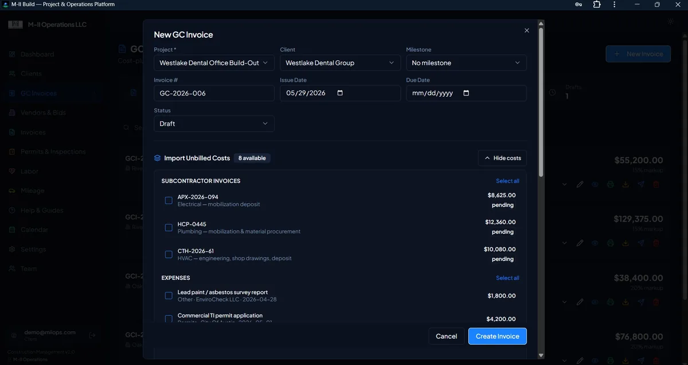Viewport: 688px width, 365px height.
Task: Expand the chevron for the $129,375.00 invoice row
Action: 564,243
